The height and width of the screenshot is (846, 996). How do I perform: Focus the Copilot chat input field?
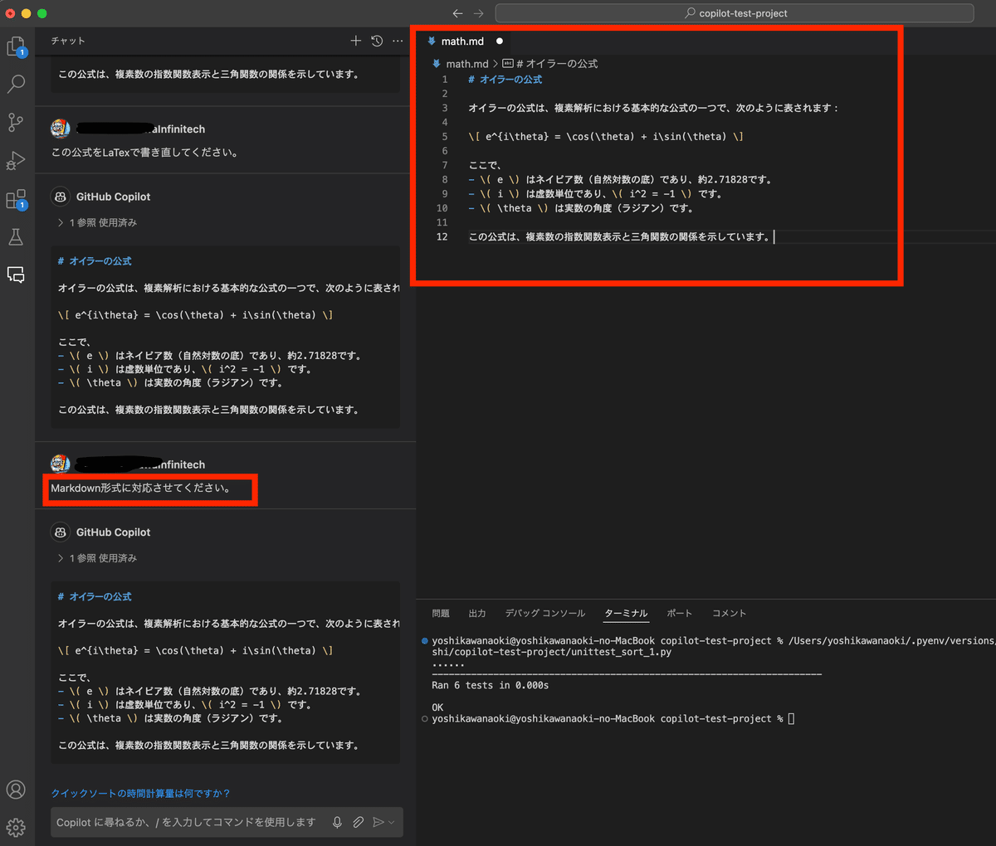[x=187, y=822]
